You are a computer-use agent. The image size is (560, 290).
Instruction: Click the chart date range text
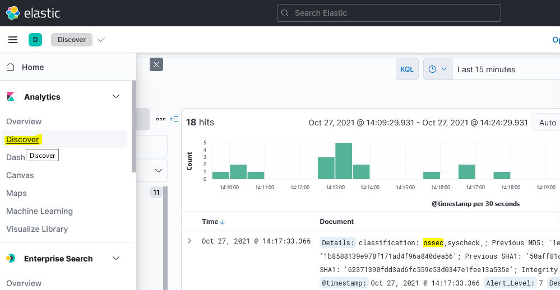pos(418,123)
